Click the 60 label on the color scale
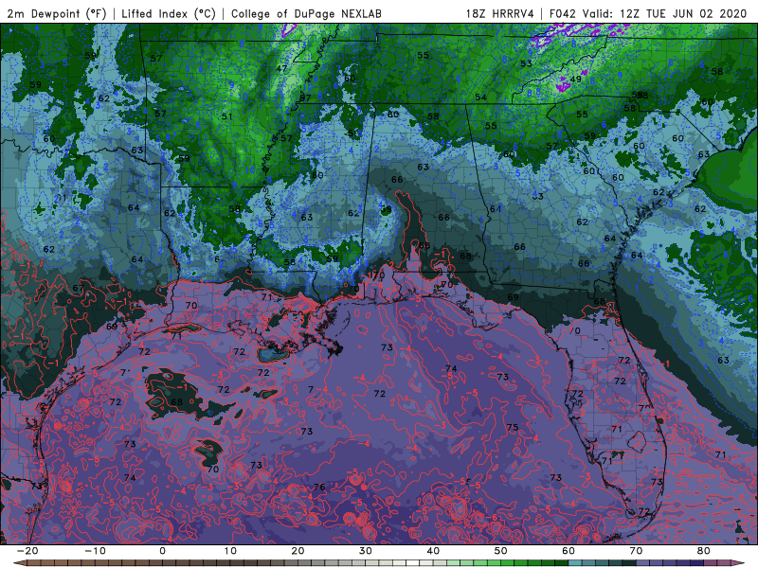The height and width of the screenshot is (568, 758). tap(568, 551)
